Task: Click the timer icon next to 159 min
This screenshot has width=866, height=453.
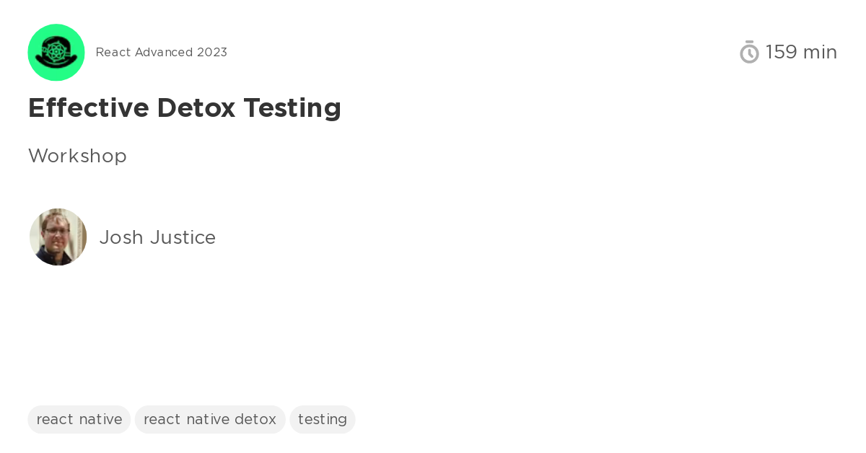Action: pyautogui.click(x=749, y=52)
